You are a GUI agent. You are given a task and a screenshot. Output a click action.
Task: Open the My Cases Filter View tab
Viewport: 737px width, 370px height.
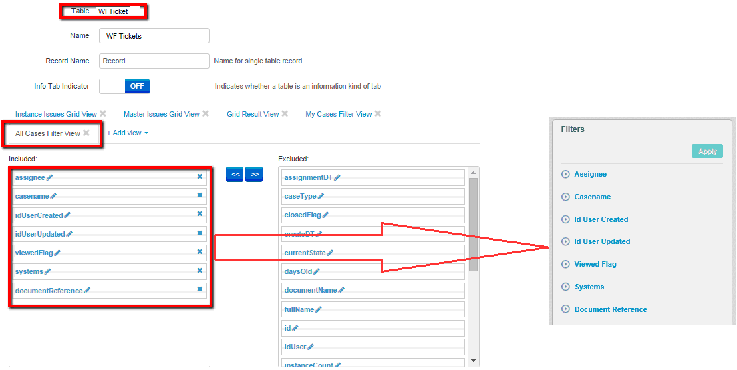pyautogui.click(x=338, y=114)
